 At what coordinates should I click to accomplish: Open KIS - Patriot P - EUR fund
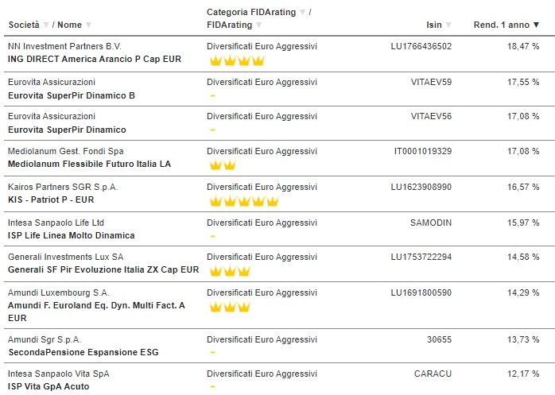pos(51,199)
